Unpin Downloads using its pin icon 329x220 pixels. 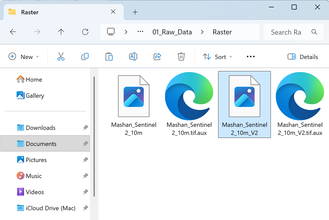pos(86,128)
